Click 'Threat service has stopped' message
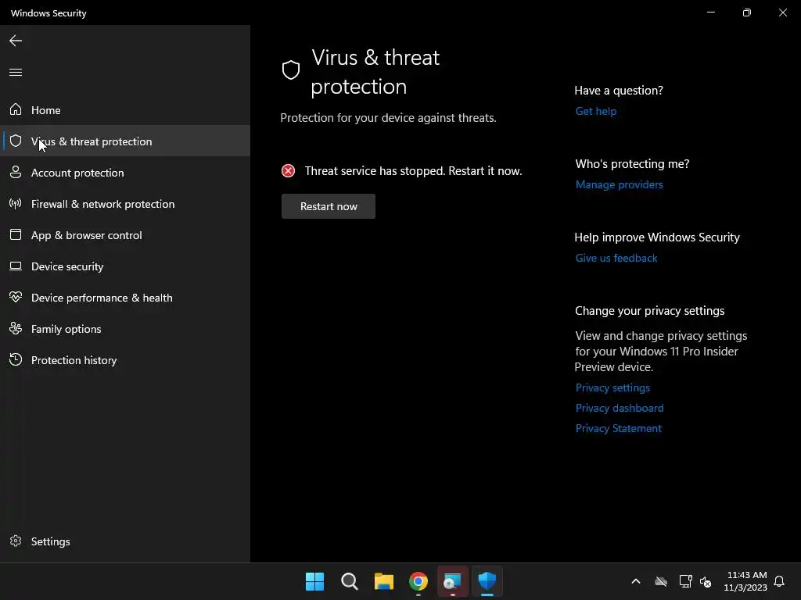The width and height of the screenshot is (801, 600). click(x=413, y=171)
